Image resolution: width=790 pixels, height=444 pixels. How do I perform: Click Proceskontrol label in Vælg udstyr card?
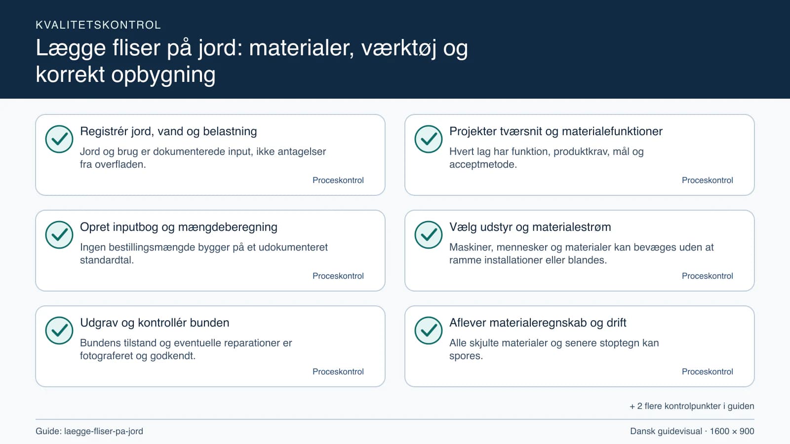coord(708,276)
